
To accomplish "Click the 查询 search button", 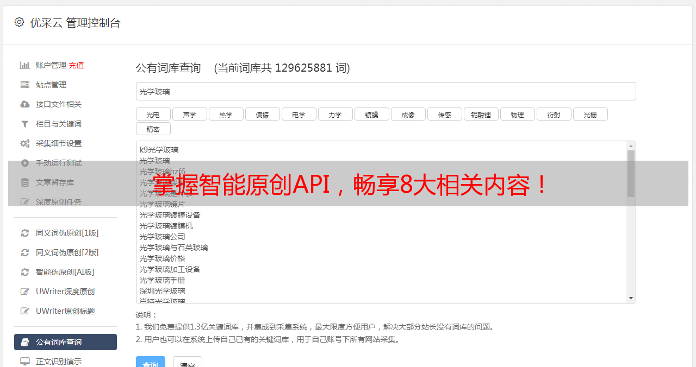I will (x=150, y=362).
